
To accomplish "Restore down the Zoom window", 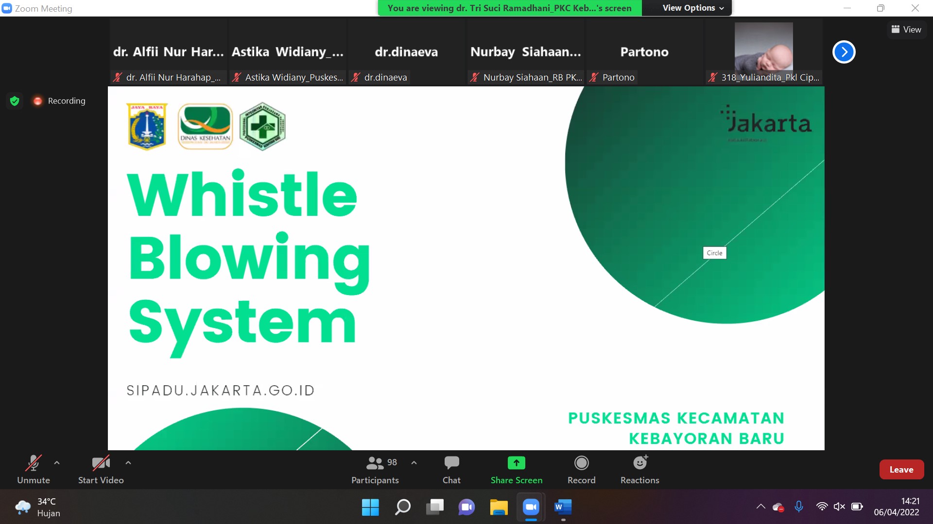I will coord(881,8).
